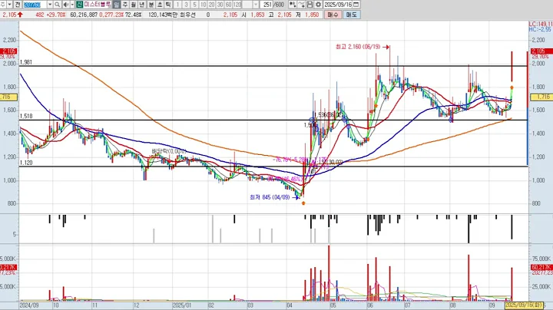Choose the 10 interval button
Viewport: 553px width, 310px height.
203,5
